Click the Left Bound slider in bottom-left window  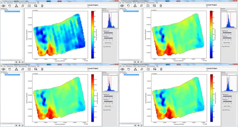pyautogui.click(x=108, y=101)
